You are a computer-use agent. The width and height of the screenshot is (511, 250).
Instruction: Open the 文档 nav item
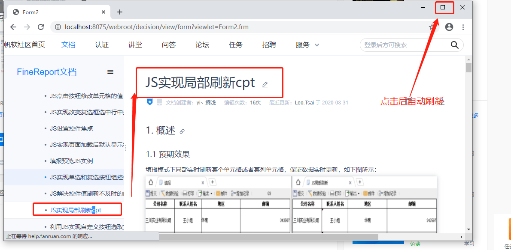click(x=68, y=45)
